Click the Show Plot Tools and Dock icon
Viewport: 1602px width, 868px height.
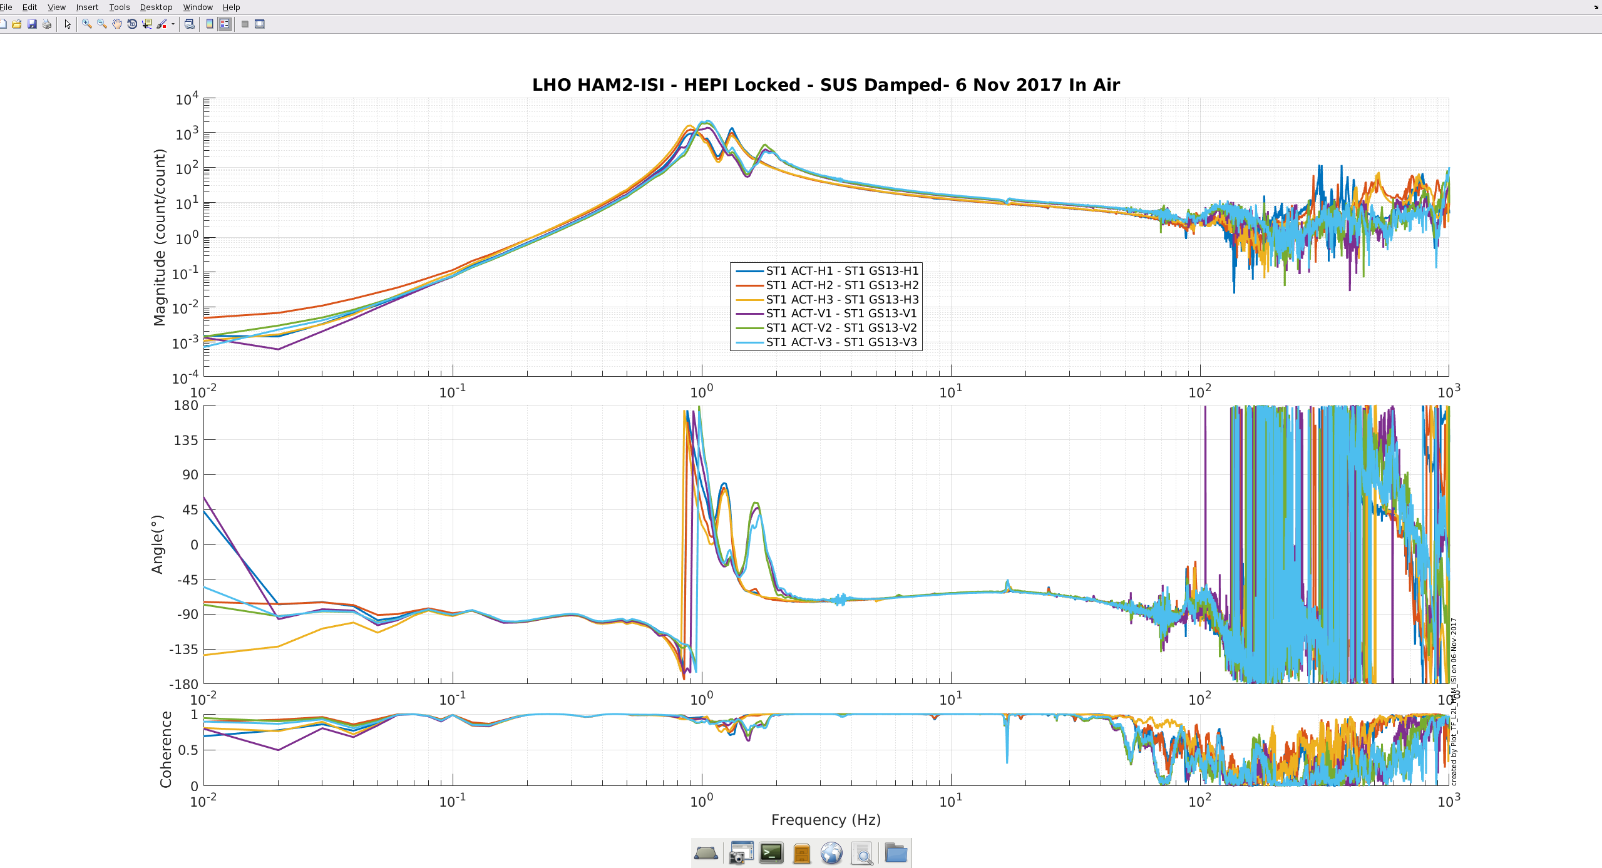(260, 24)
